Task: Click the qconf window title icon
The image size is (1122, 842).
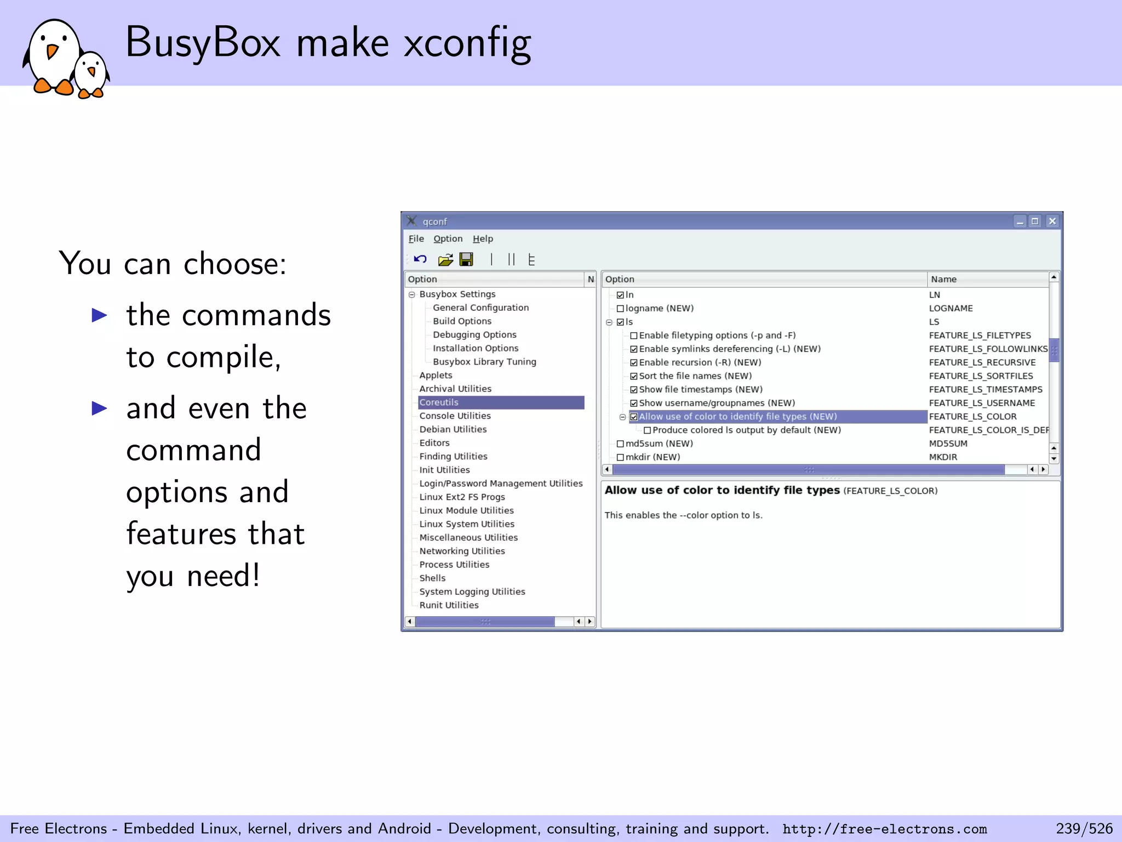Action: 411,221
